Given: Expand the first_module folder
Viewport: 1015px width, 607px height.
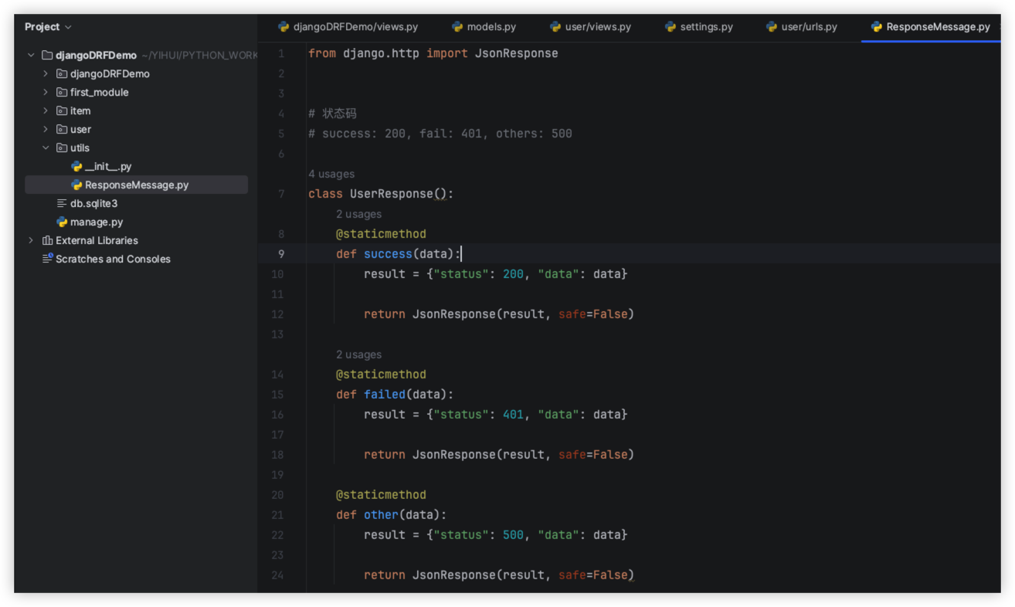Looking at the screenshot, I should pos(46,93).
